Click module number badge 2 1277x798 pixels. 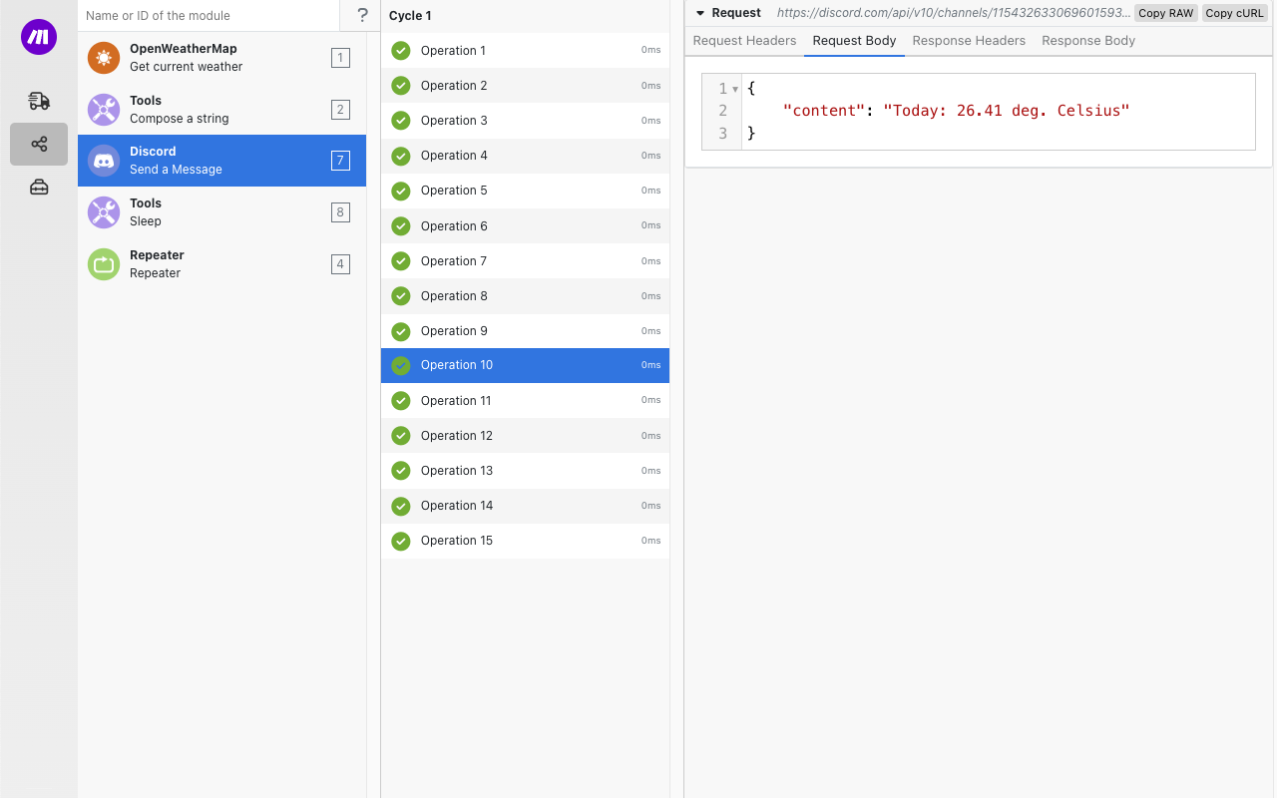click(340, 110)
